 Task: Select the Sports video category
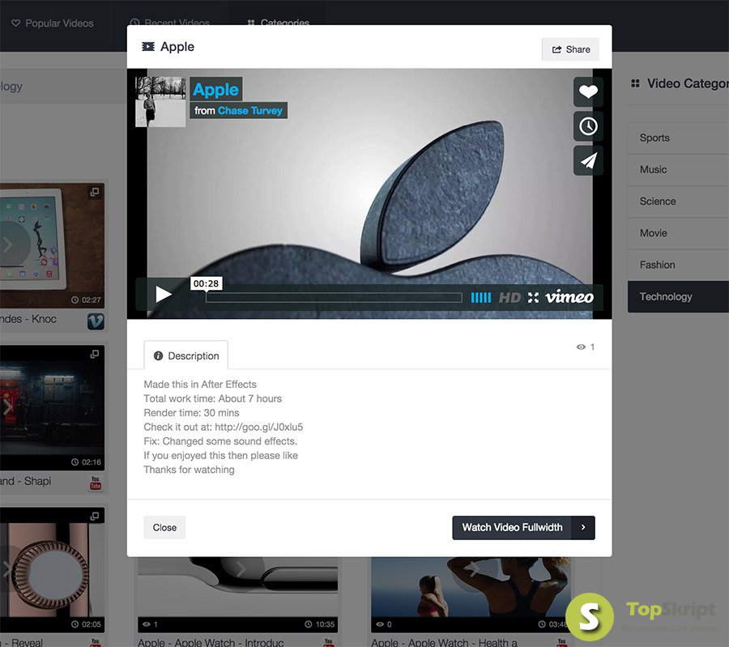678,138
